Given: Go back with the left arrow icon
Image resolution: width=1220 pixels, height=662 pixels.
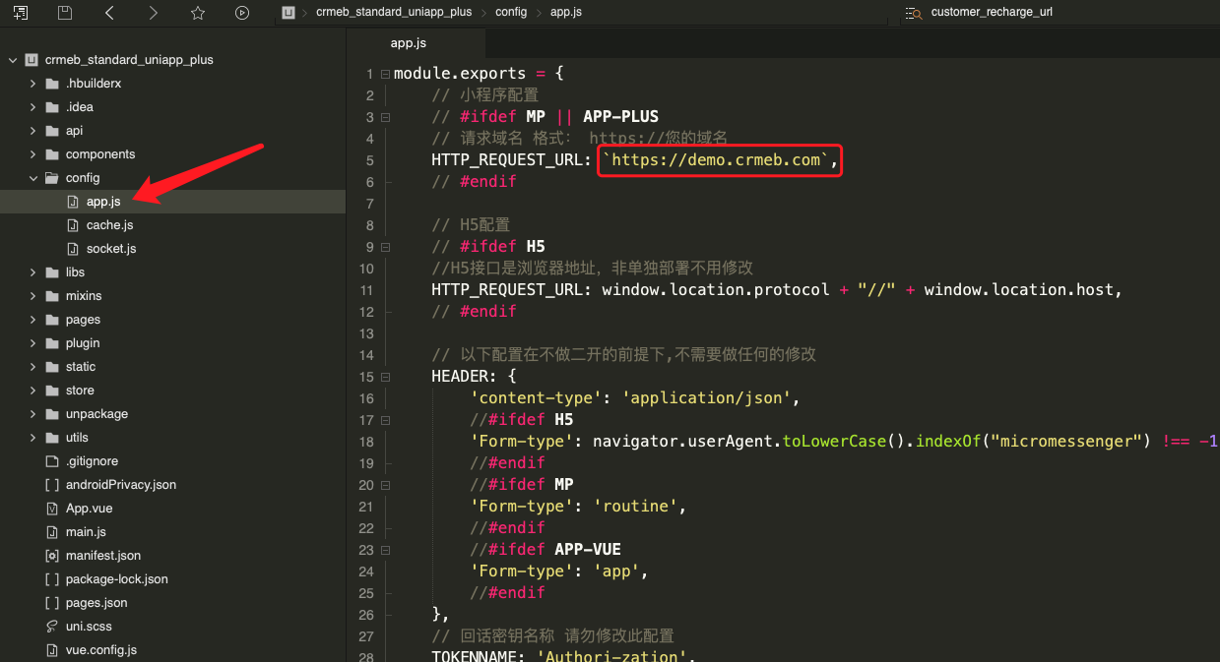Looking at the screenshot, I should [x=109, y=13].
